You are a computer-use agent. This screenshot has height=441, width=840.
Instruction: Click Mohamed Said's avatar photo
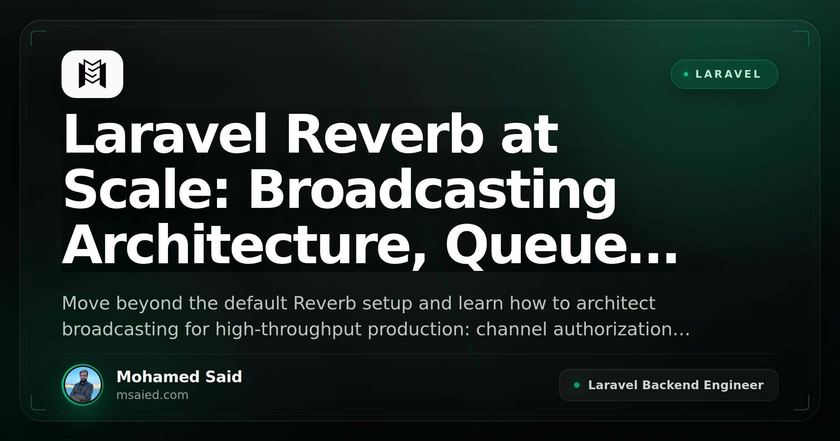click(x=83, y=385)
